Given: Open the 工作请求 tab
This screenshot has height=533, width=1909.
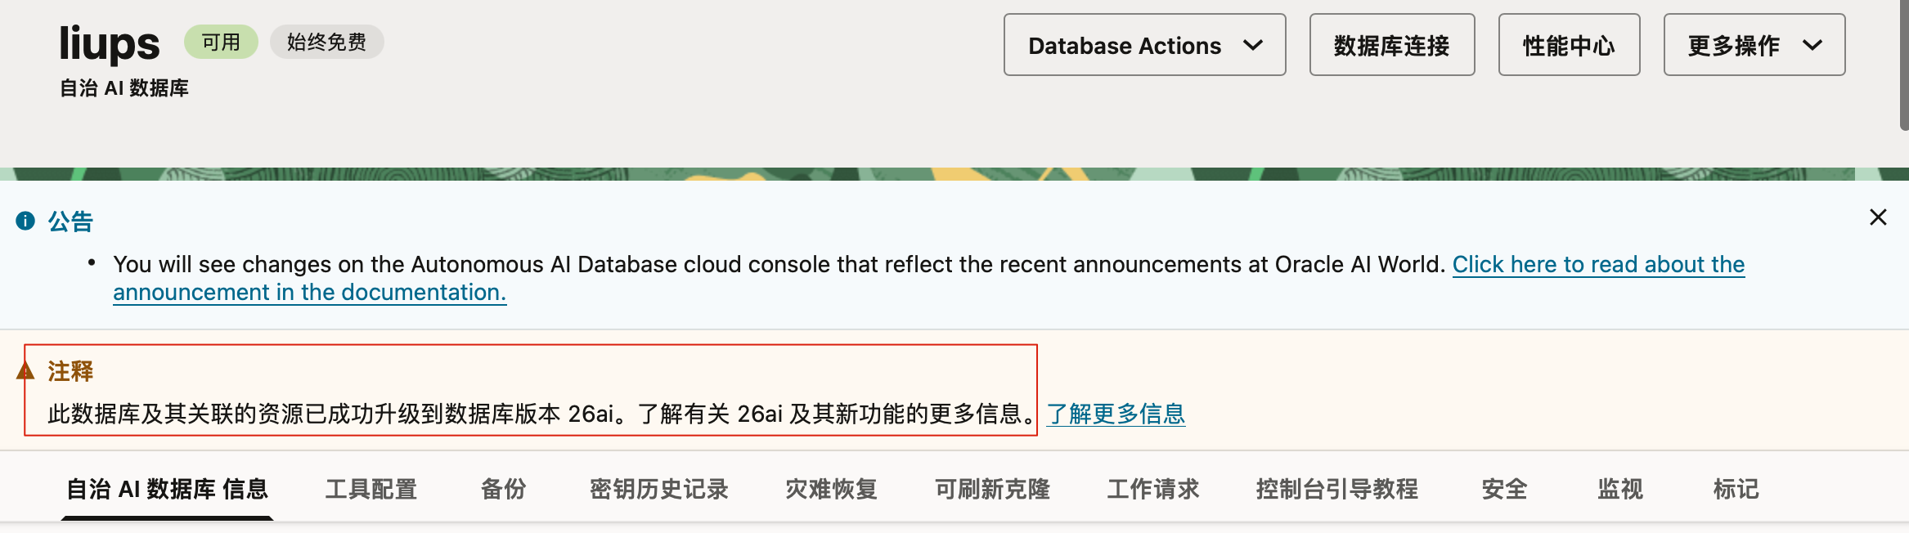Looking at the screenshot, I should point(1152,489).
